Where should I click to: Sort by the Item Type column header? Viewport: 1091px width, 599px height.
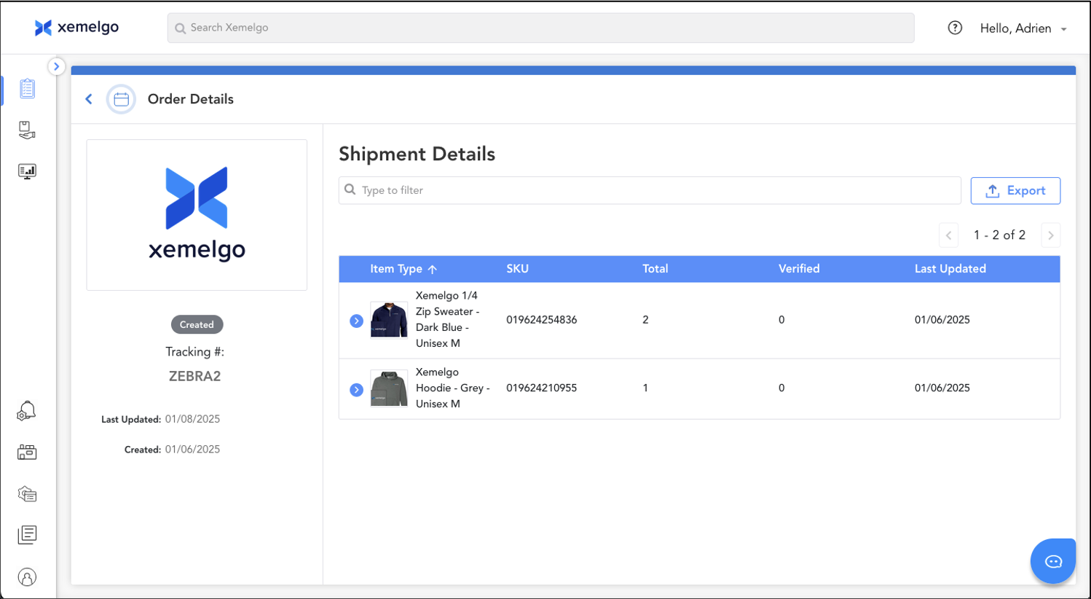(403, 269)
